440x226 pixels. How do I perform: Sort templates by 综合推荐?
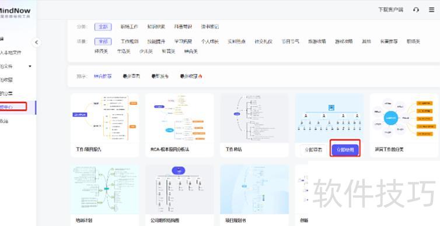[x=103, y=76]
